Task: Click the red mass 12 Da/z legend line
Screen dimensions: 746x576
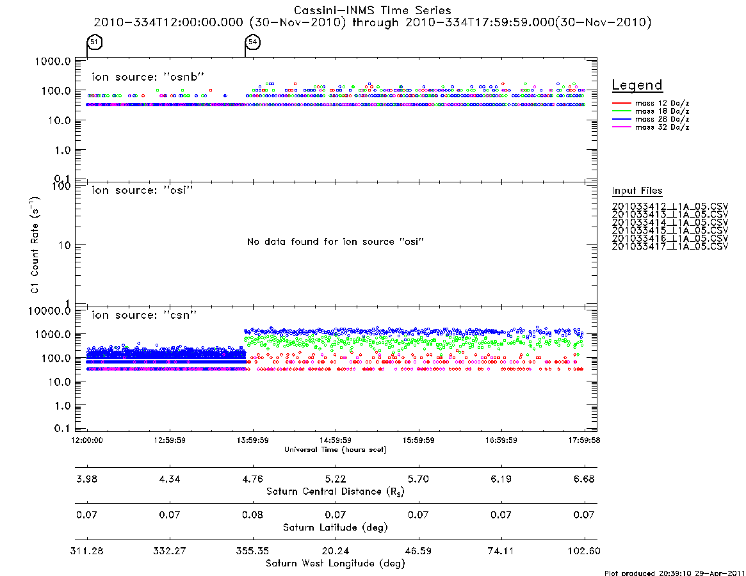Action: (x=621, y=103)
